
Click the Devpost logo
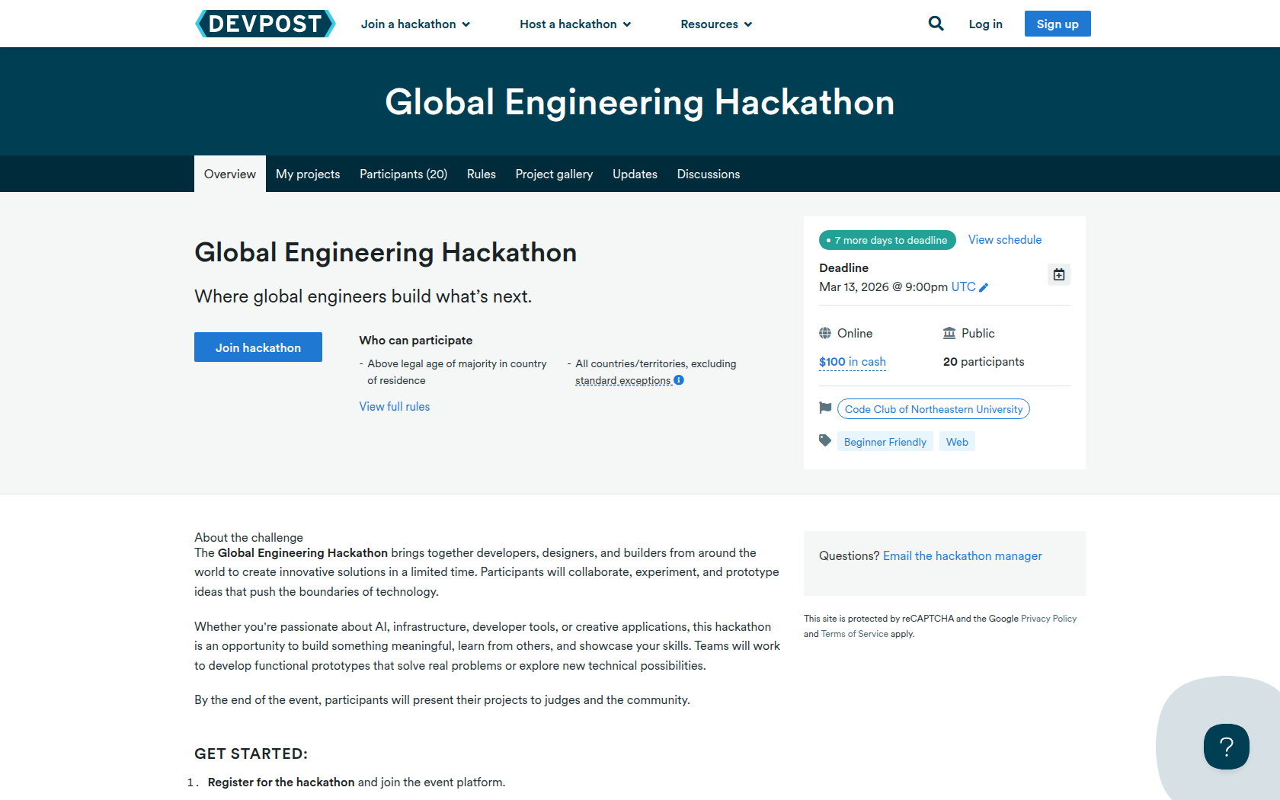coord(265,24)
